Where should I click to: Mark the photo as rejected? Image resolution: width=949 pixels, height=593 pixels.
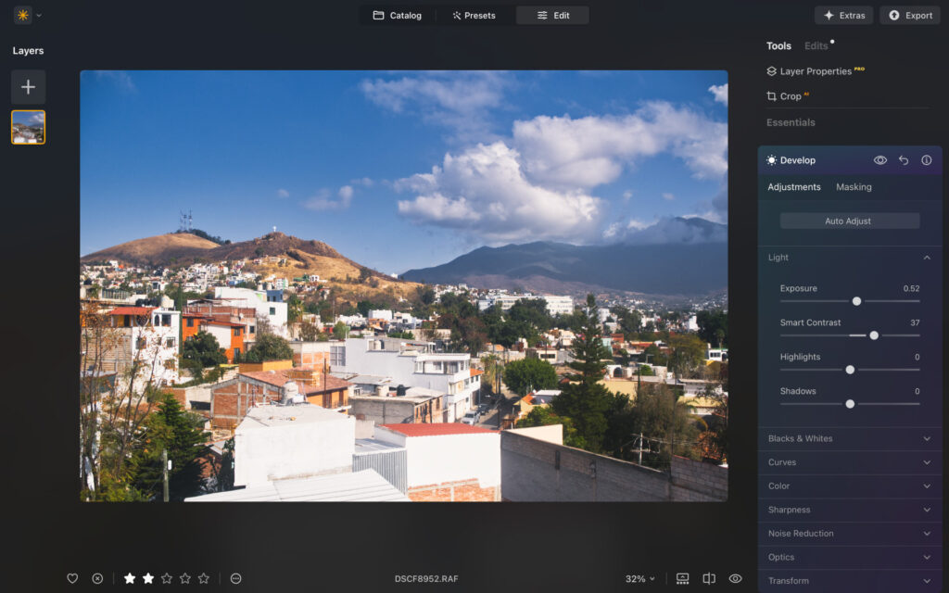click(97, 577)
